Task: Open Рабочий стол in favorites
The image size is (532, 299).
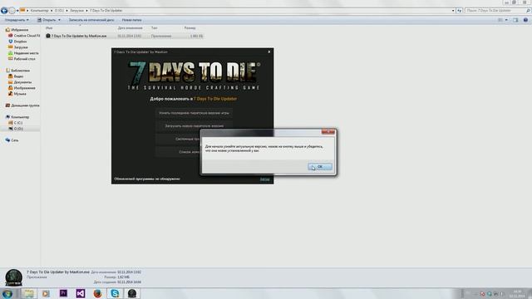Action: coord(24,59)
